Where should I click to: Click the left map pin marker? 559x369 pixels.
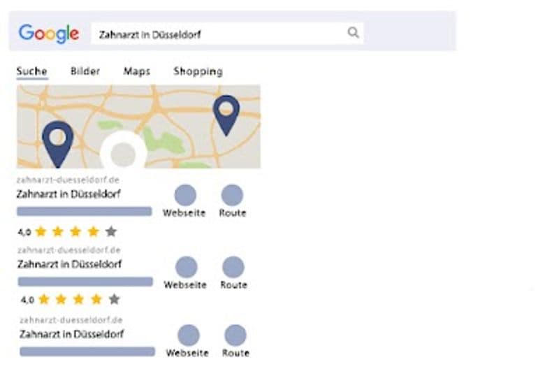coord(58,144)
